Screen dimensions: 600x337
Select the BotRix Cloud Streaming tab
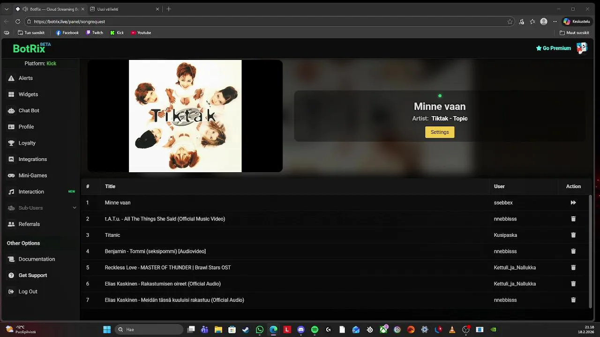pyautogui.click(x=49, y=9)
